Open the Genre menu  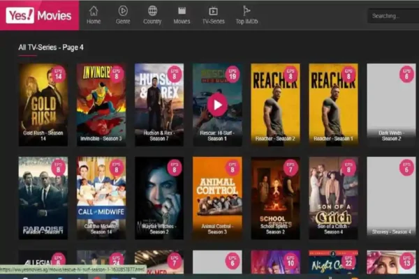tap(123, 15)
